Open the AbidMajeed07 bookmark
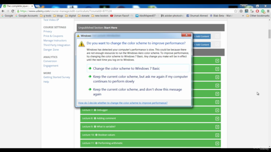Viewport: 271px width, 152px height. (147, 16)
